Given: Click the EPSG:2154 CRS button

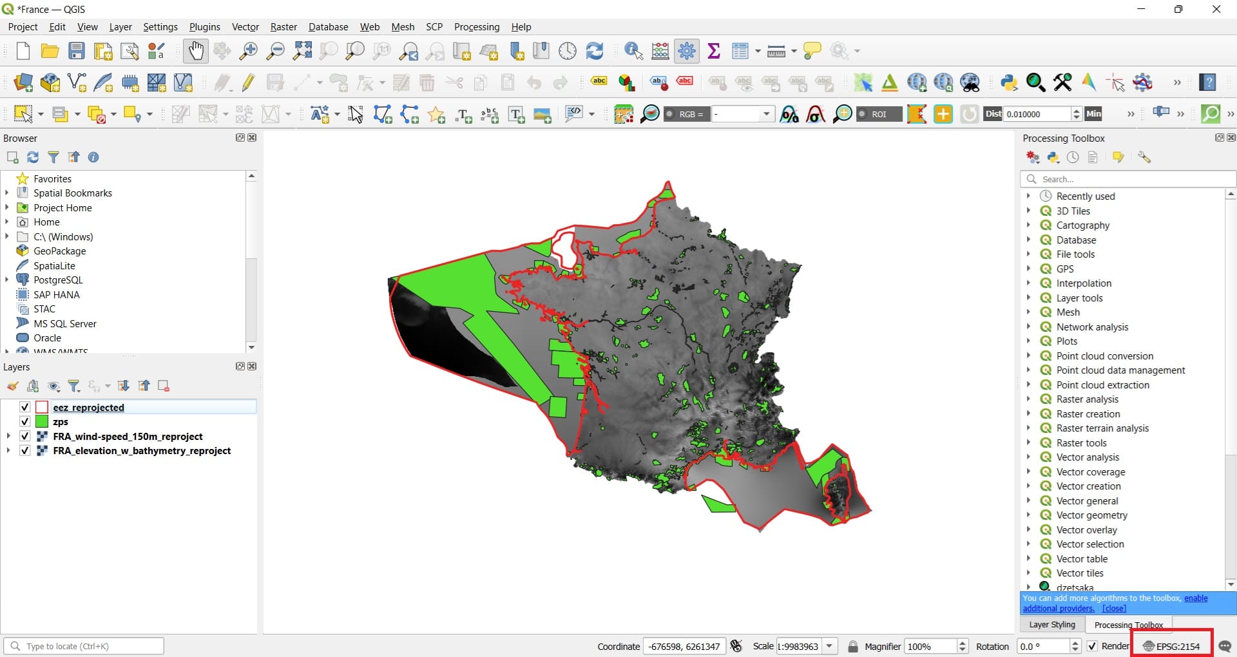Looking at the screenshot, I should coord(1172,646).
